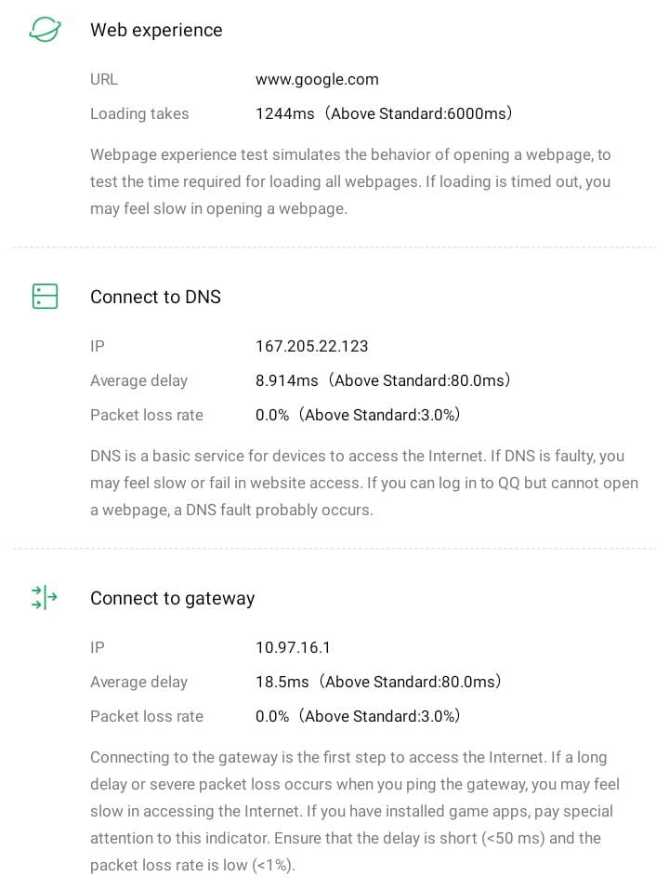Click the gateway IP address 10.97.16.1
Screen dimensions: 669x890
pos(293,647)
